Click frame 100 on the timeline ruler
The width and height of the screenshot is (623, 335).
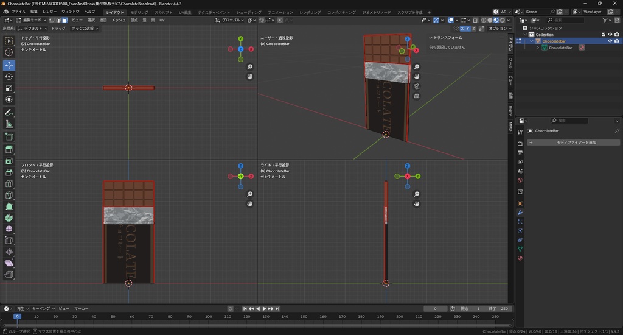click(x=208, y=317)
